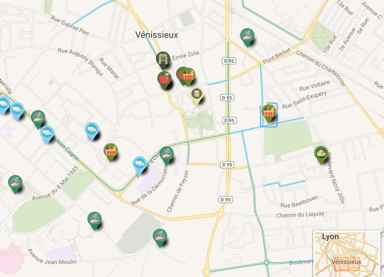This screenshot has width=384, height=277.
Task: Click the Vénissieux city label
Action: coord(157,35)
